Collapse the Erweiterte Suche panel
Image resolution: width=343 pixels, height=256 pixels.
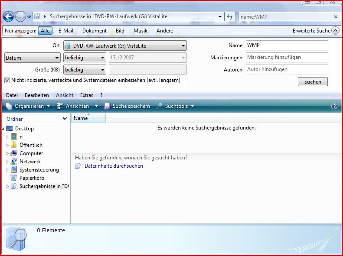[335, 31]
